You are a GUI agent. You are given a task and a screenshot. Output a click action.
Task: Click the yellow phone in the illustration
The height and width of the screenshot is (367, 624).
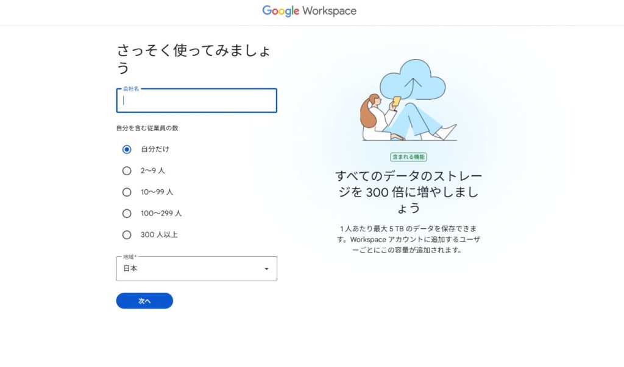[396, 101]
